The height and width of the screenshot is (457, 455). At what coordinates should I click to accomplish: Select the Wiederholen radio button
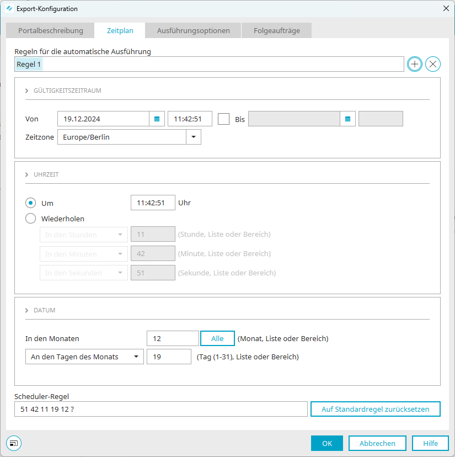[x=31, y=219]
